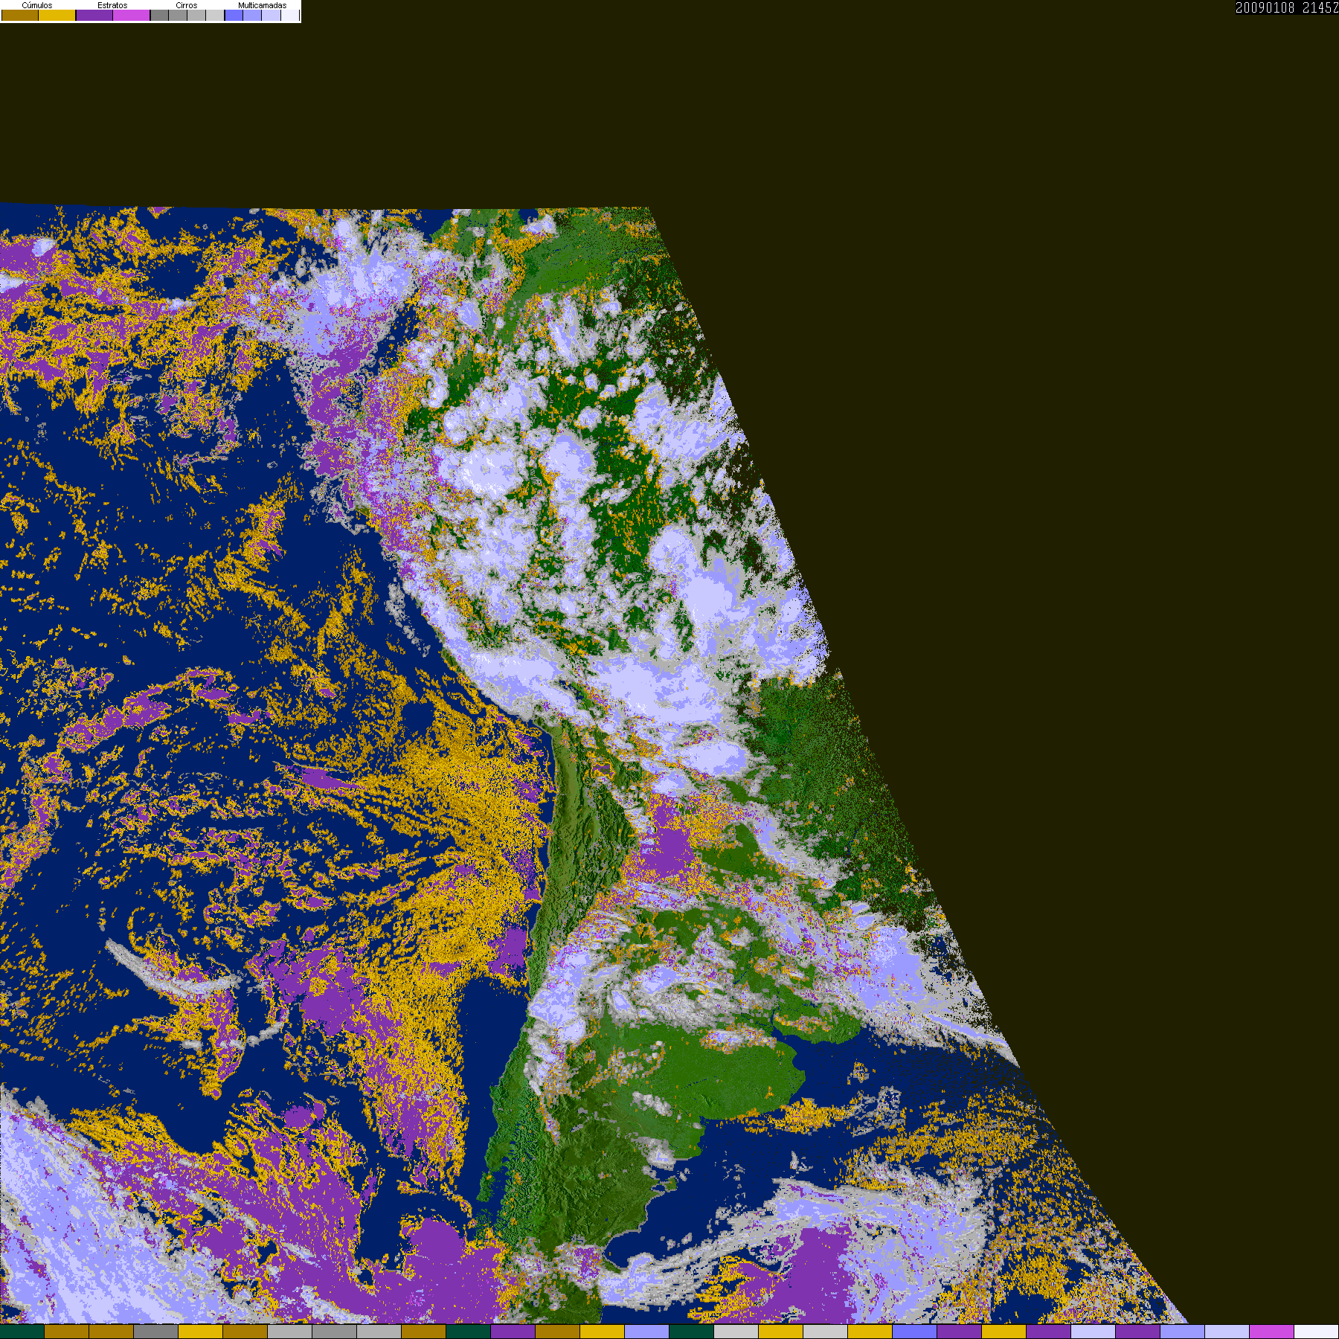Image resolution: width=1339 pixels, height=1339 pixels.
Task: Pick the second-darkest gray Cirros legend swatch
Action: [178, 15]
